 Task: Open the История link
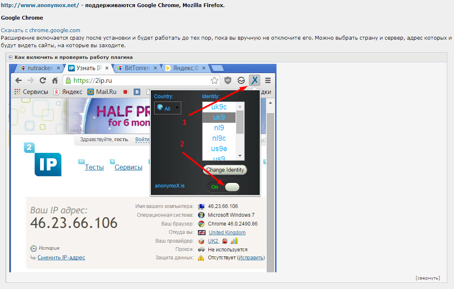(49, 248)
